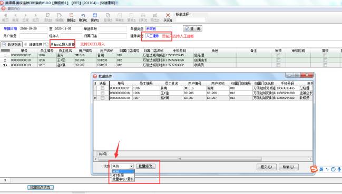This screenshot has width=342, height=194.
Task: Open the Sogou emoji face icon
Action: [333, 169]
